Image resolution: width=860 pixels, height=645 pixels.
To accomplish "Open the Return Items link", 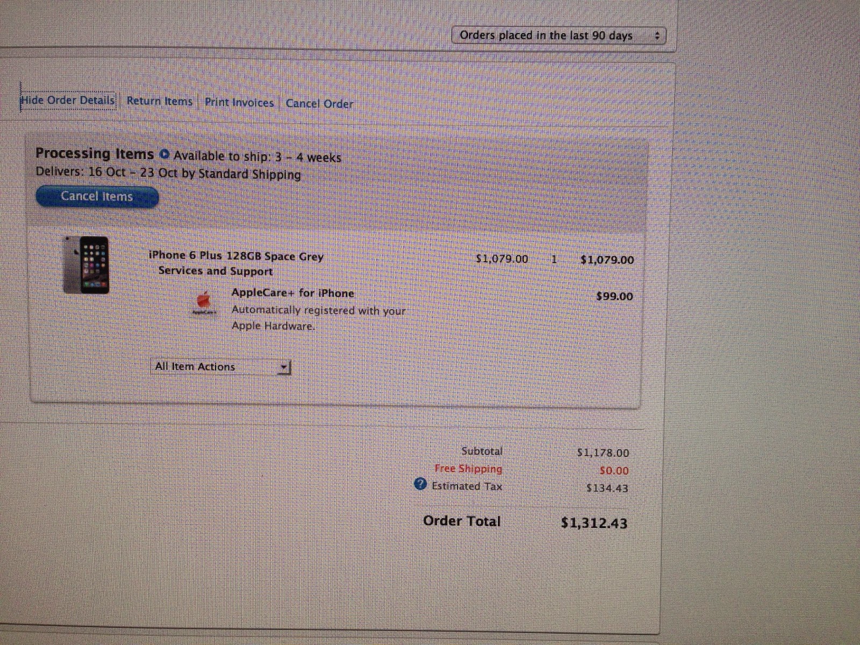I will click(160, 101).
